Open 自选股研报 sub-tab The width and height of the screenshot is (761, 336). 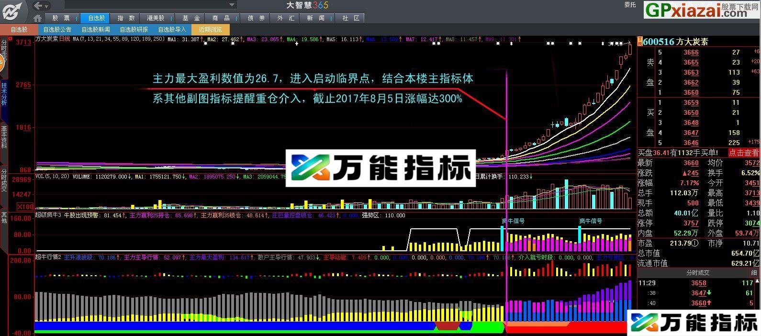[x=134, y=30]
